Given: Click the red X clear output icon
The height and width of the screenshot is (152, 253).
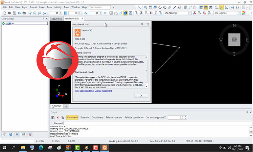Looking at the screenshot, I should pyautogui.click(x=57, y=117).
